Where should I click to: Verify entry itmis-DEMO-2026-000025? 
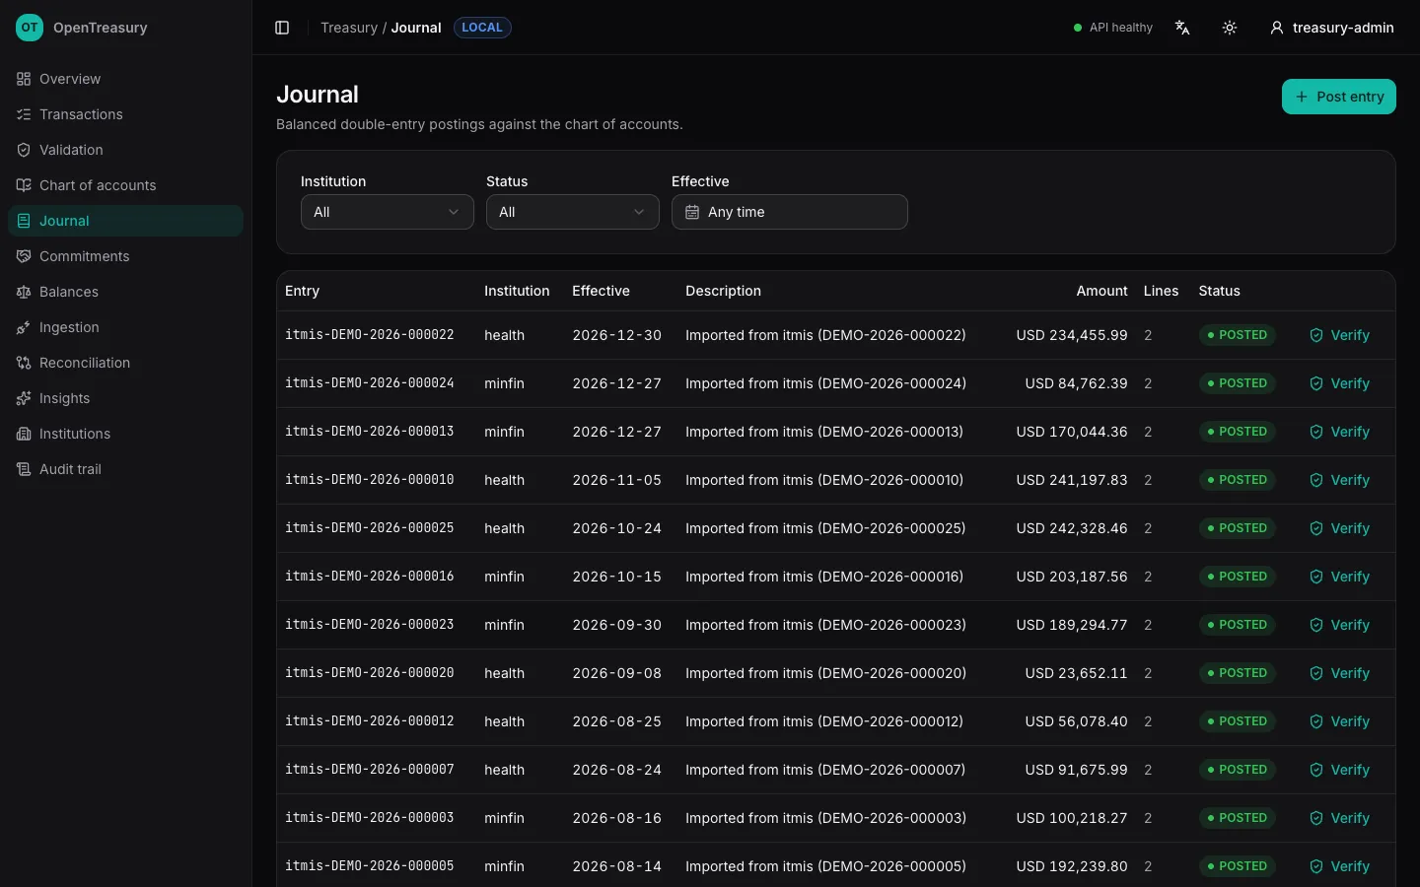coord(1340,528)
